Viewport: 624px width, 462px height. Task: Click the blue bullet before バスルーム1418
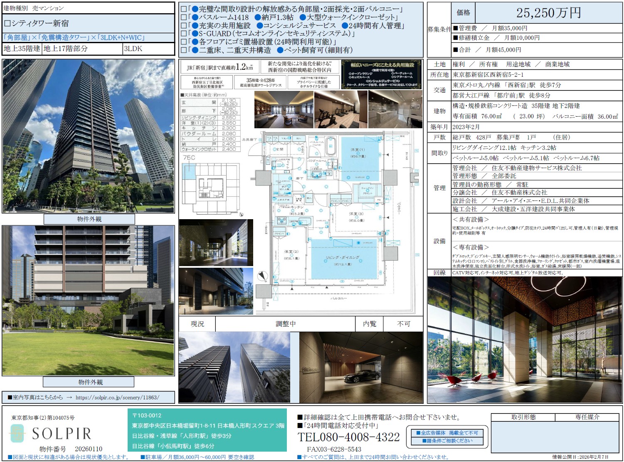(x=195, y=17)
